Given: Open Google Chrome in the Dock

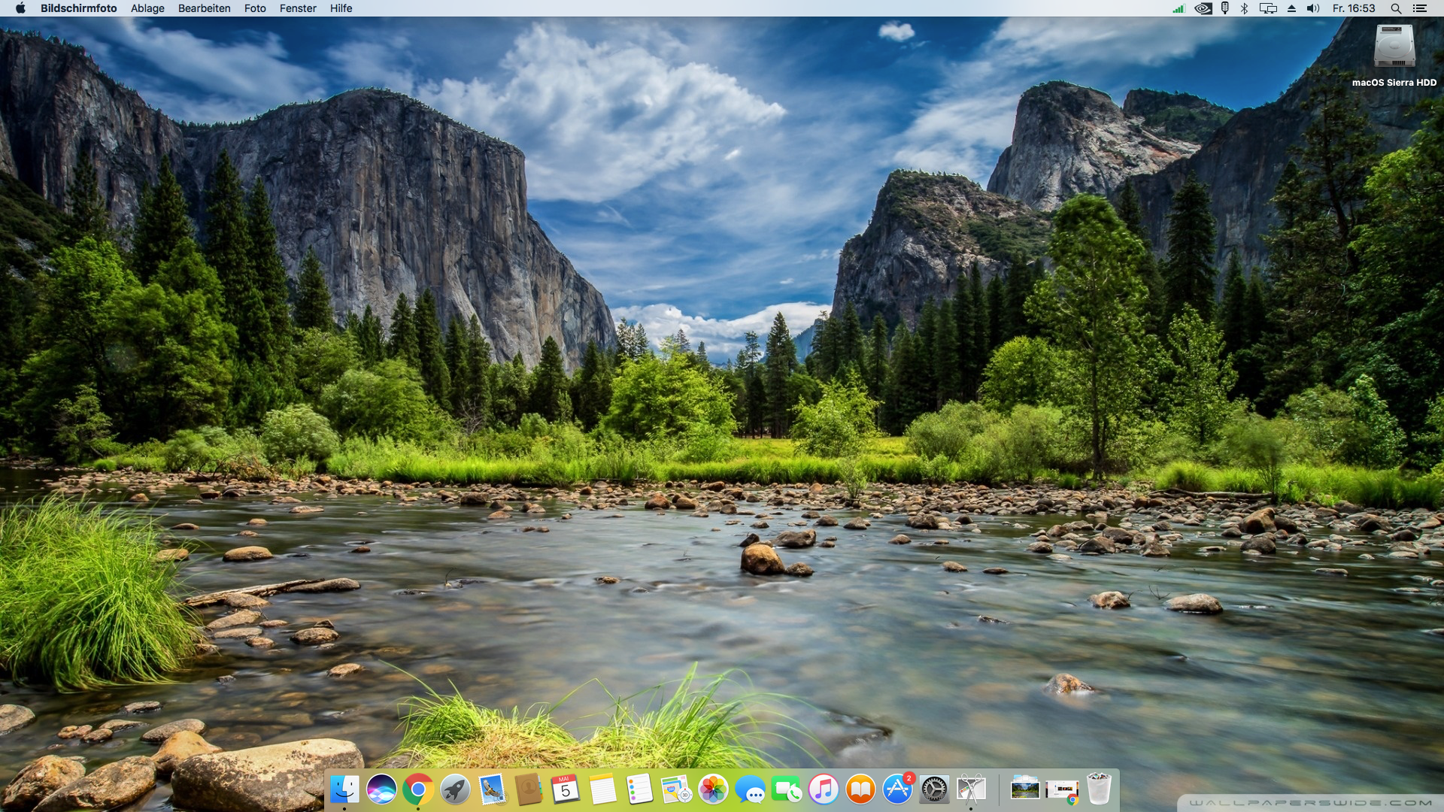Looking at the screenshot, I should pos(418,789).
